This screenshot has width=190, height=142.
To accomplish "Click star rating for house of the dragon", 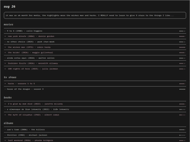I will click(182, 89).
